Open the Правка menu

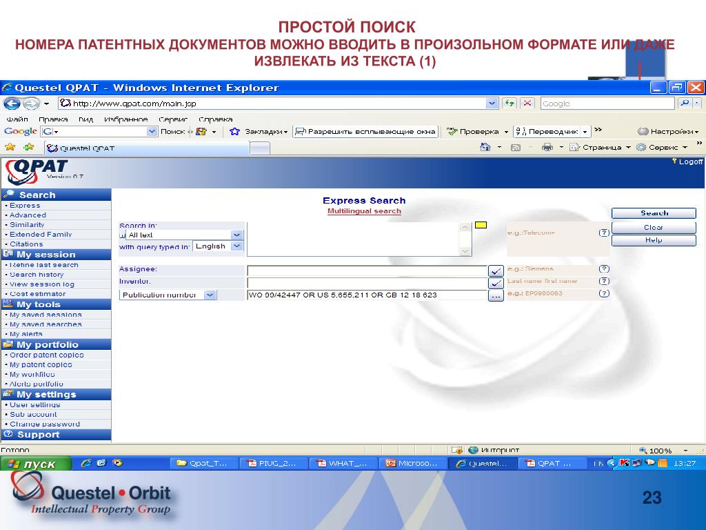click(x=53, y=119)
